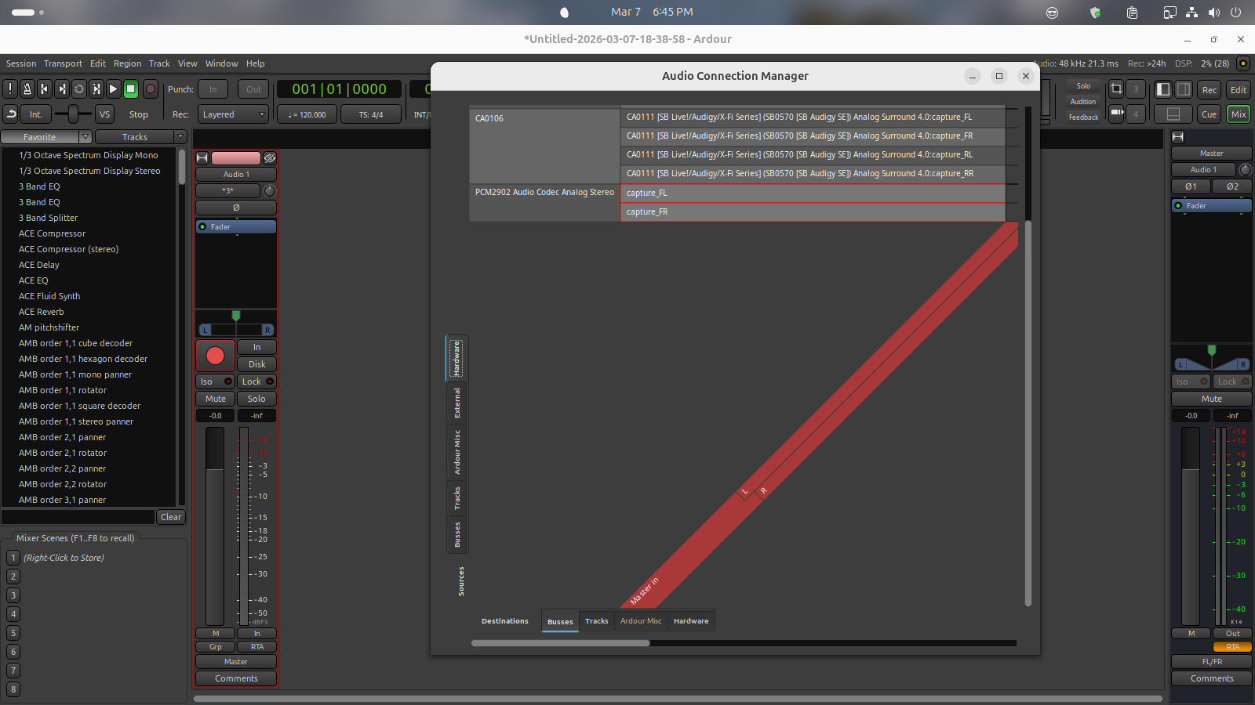Toggle Audio 1 strip width icon
1255x705 pixels.
tap(202, 158)
